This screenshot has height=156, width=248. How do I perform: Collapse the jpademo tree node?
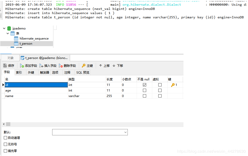[x=4, y=28]
